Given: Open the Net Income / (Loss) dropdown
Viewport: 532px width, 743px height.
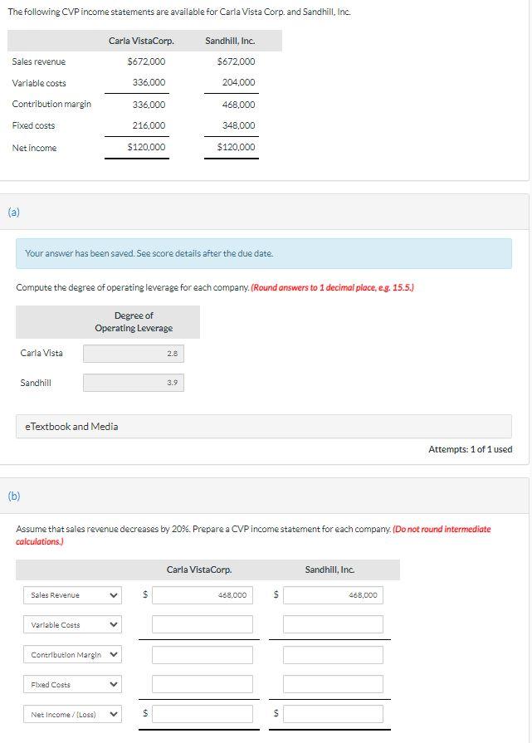Looking at the screenshot, I should 72,714.
